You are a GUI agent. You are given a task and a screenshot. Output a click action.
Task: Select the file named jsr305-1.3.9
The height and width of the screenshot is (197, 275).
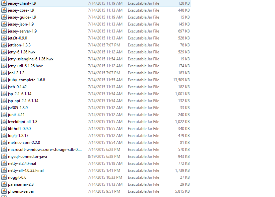point(18,108)
